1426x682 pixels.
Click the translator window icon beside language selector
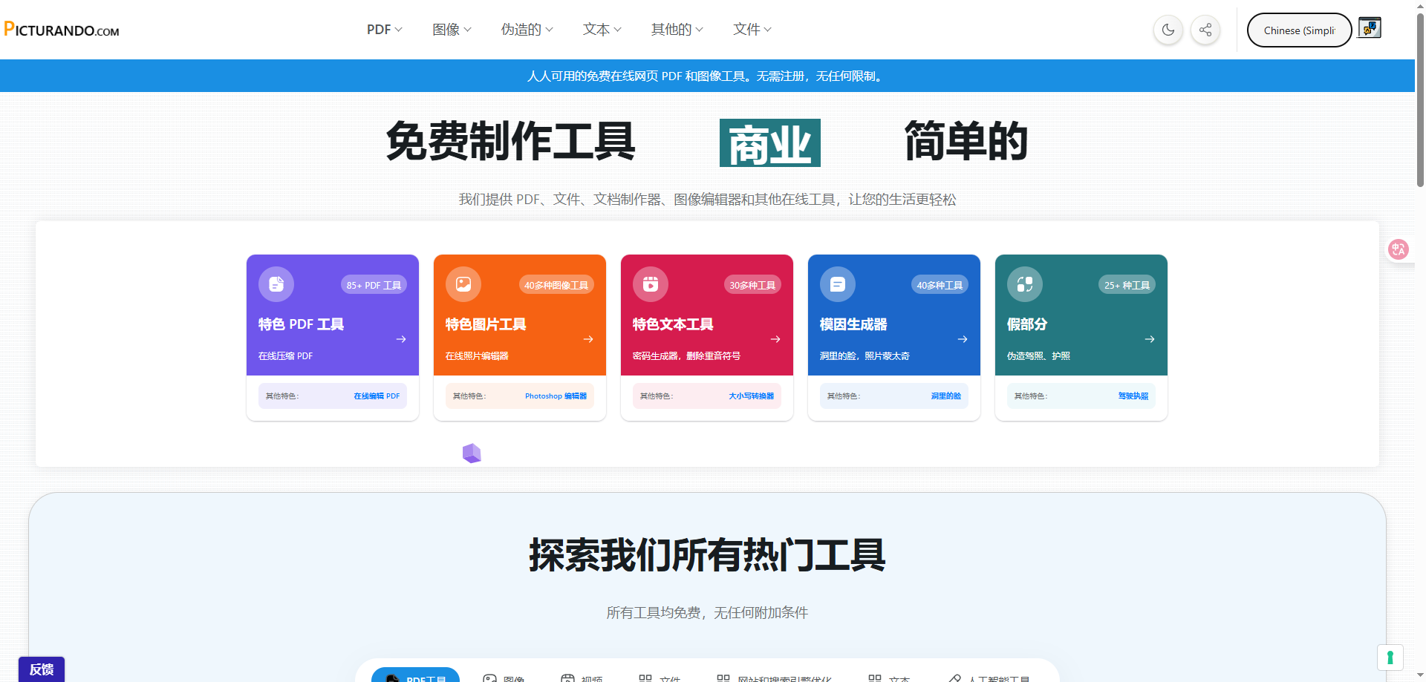[x=1370, y=28]
